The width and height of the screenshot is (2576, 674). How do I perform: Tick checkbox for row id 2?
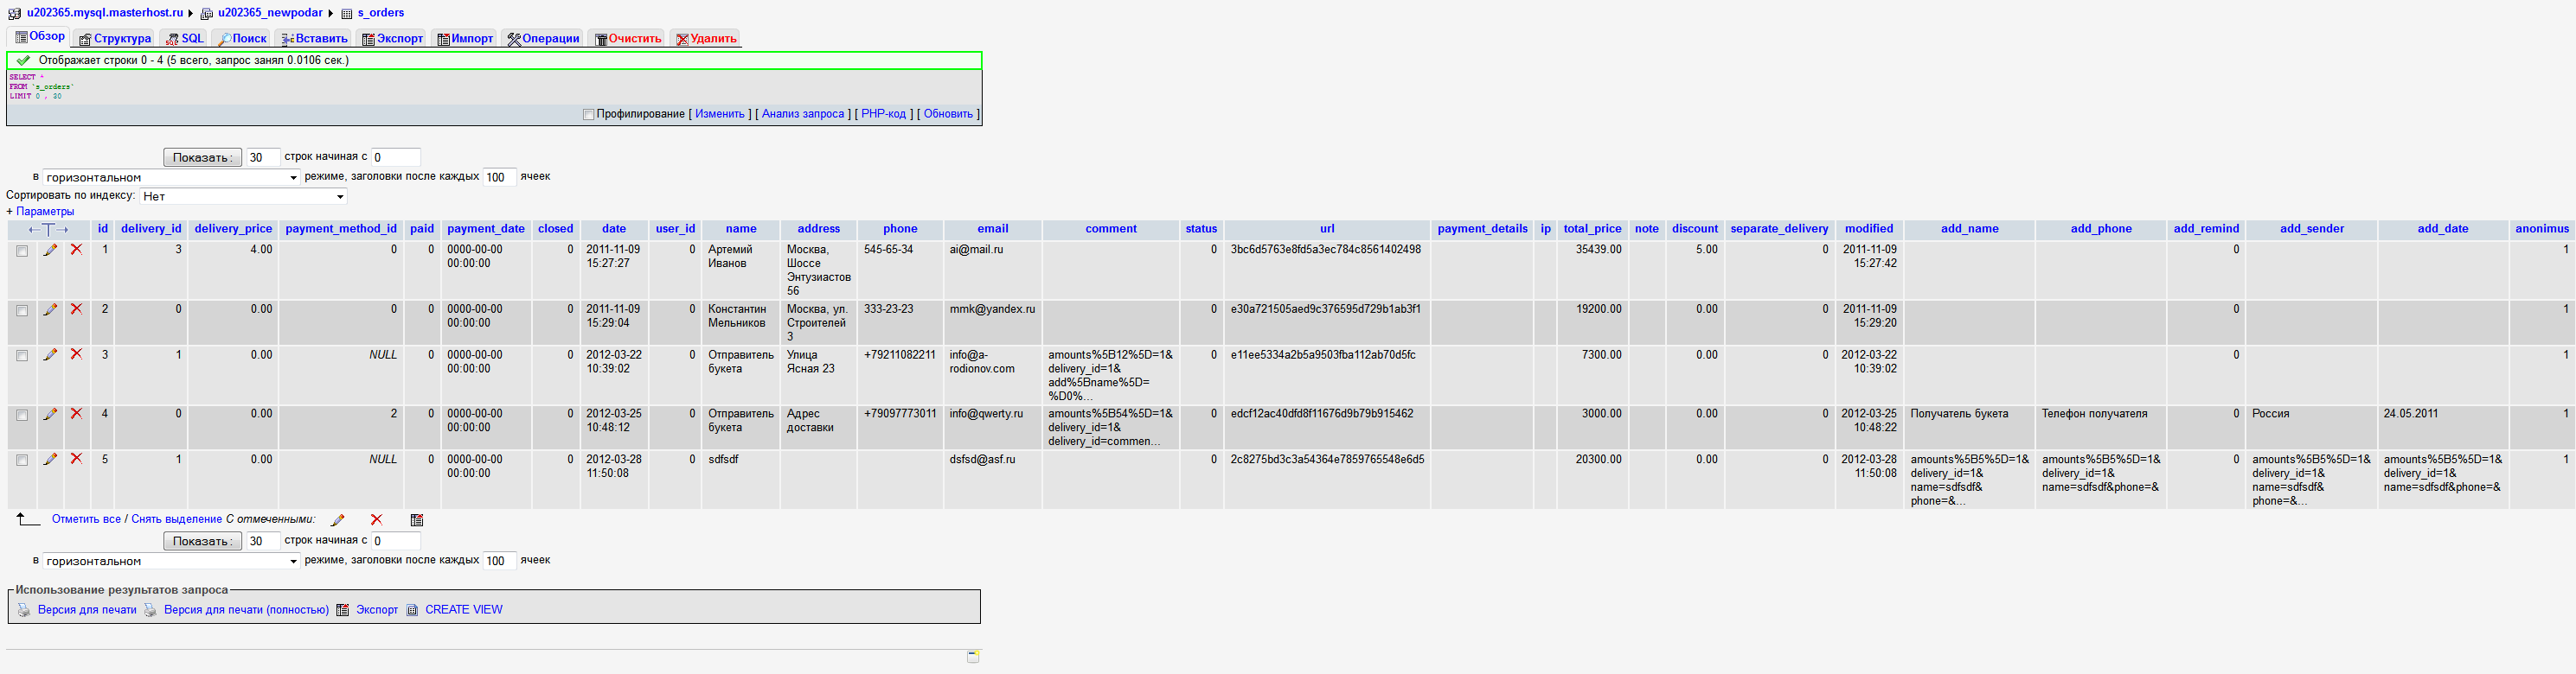22,310
